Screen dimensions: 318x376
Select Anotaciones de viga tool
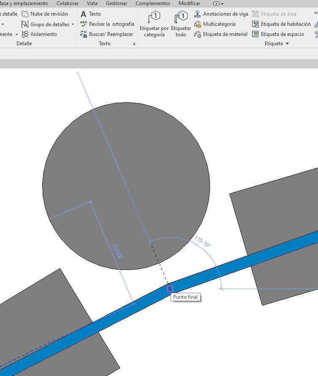221,14
